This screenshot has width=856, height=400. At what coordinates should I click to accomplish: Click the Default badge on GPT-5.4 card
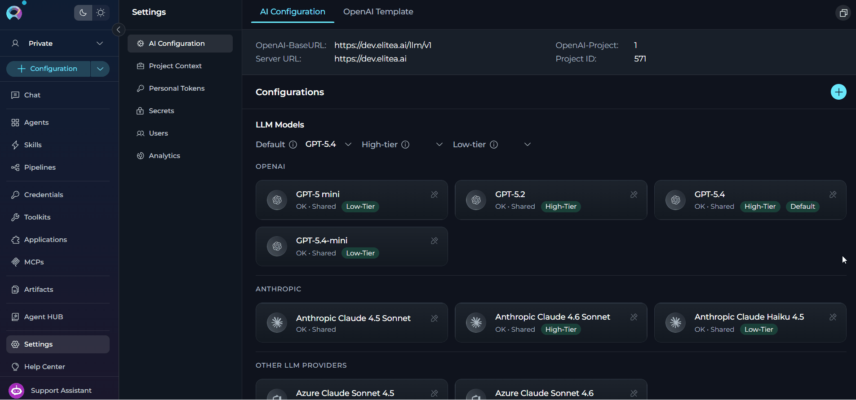[x=803, y=207]
